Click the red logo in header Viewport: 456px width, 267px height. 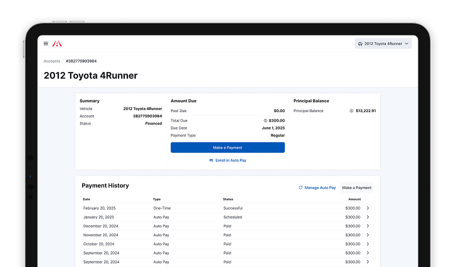(x=57, y=43)
